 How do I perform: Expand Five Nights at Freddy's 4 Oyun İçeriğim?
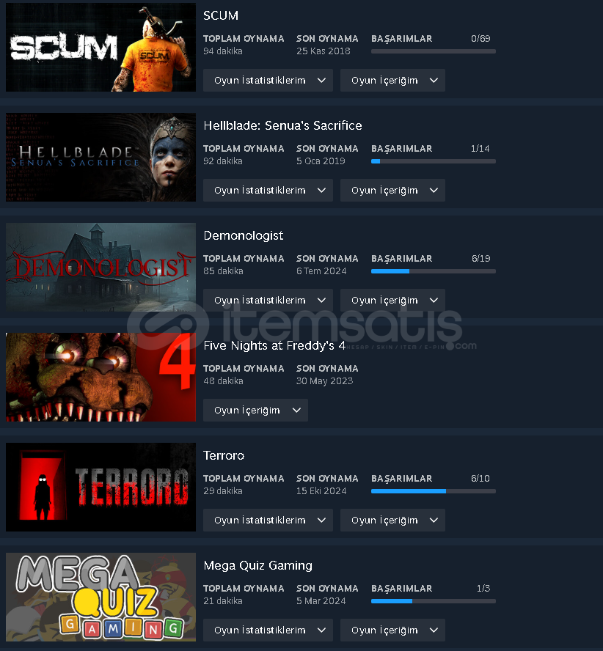click(255, 411)
